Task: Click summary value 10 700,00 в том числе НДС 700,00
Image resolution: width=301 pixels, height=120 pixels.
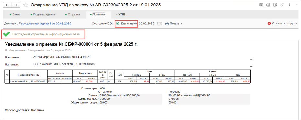Action: pyautogui.click(x=119, y=95)
